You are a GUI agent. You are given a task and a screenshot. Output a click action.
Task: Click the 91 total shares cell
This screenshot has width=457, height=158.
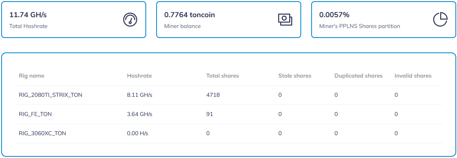click(x=209, y=114)
